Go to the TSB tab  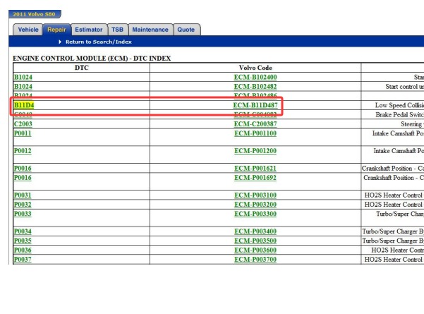coord(117,30)
